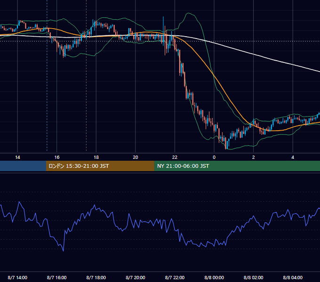Click the 8/7 20:00 label on the lower axis
The image size is (320, 282).
tap(136, 278)
